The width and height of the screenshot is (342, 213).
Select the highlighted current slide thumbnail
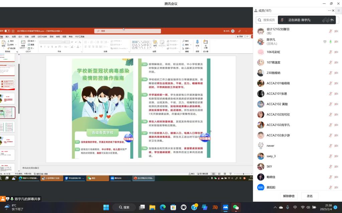(x=8, y=112)
